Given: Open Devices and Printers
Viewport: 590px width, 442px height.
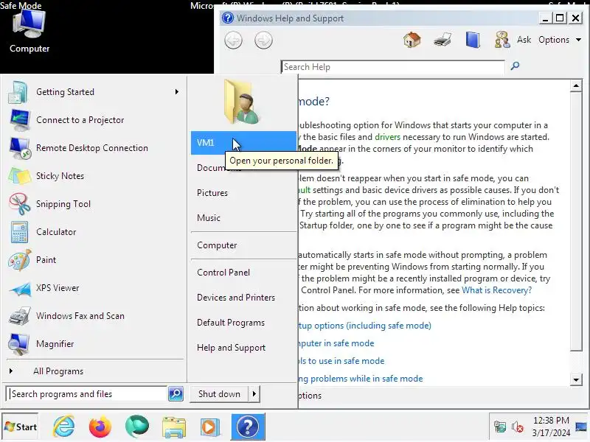Looking at the screenshot, I should [243, 298].
